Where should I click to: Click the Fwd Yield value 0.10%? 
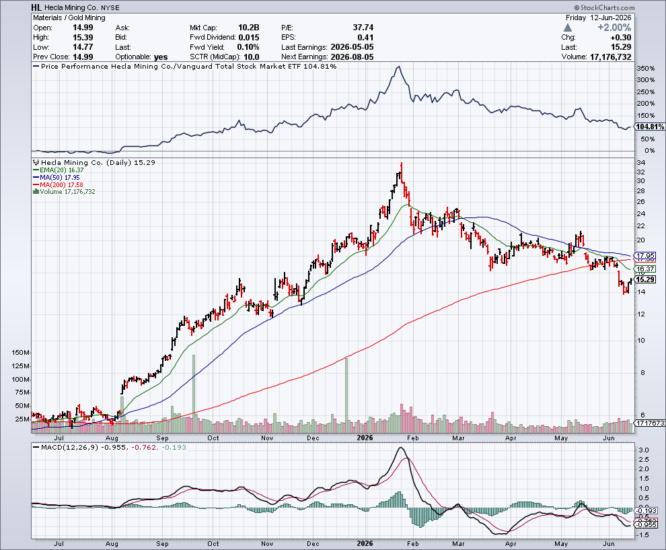click(x=248, y=47)
